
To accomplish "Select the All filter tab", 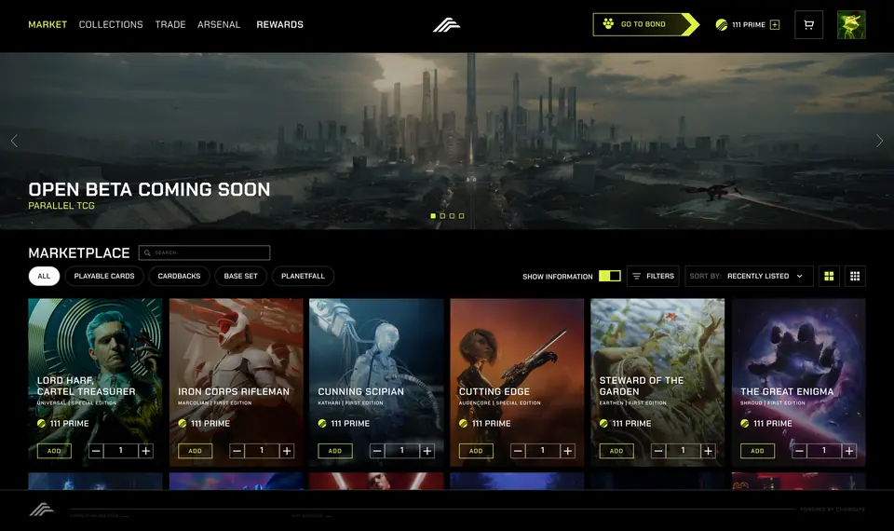I will pos(44,276).
